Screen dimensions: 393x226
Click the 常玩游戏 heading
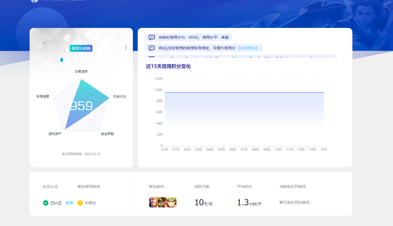click(x=156, y=187)
